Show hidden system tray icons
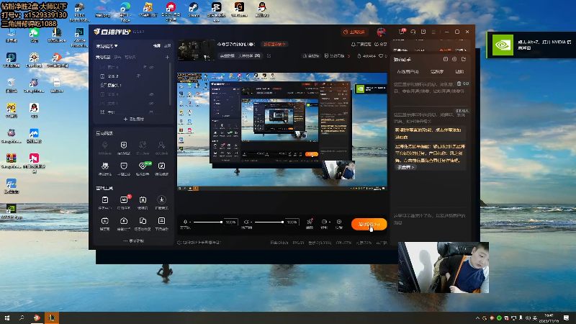 point(477,318)
